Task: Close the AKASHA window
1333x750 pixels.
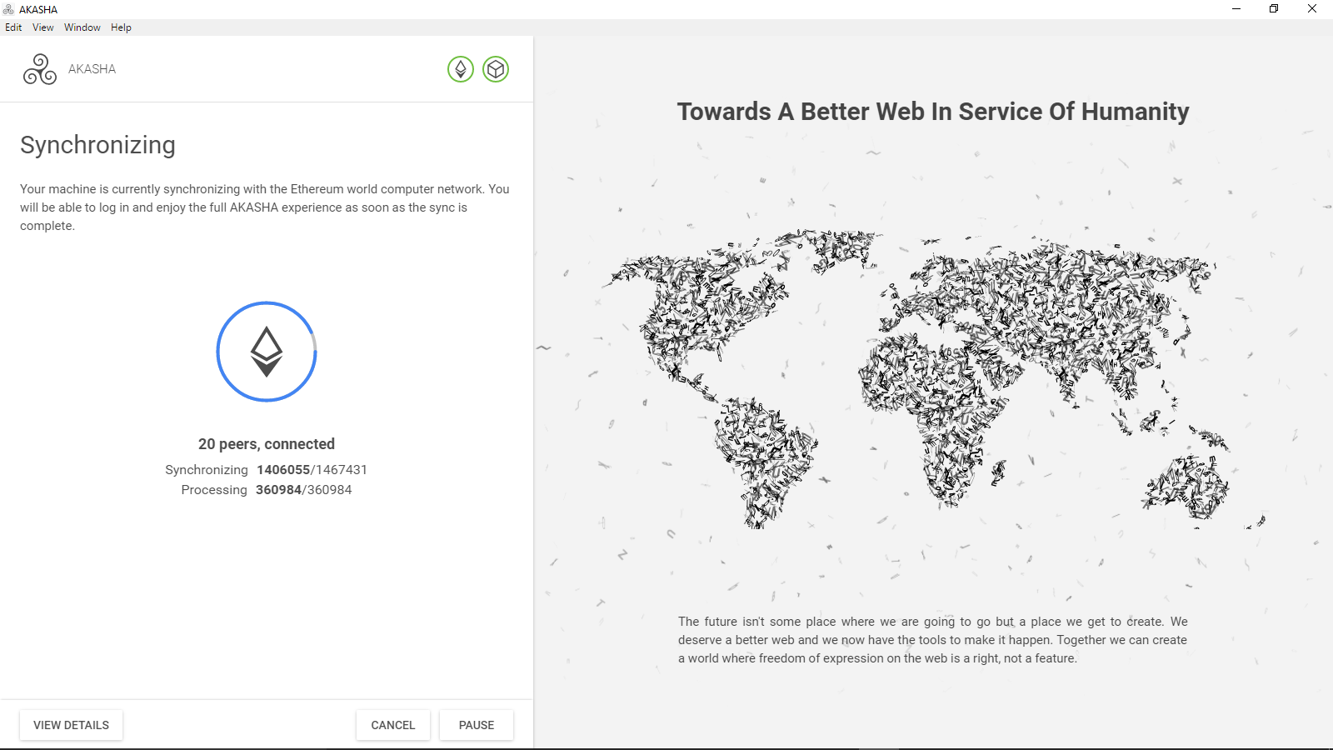Action: click(1312, 9)
